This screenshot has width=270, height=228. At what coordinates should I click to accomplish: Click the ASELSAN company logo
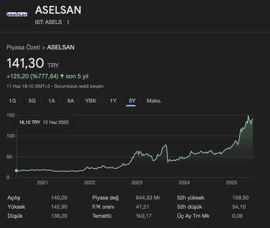tap(17, 15)
